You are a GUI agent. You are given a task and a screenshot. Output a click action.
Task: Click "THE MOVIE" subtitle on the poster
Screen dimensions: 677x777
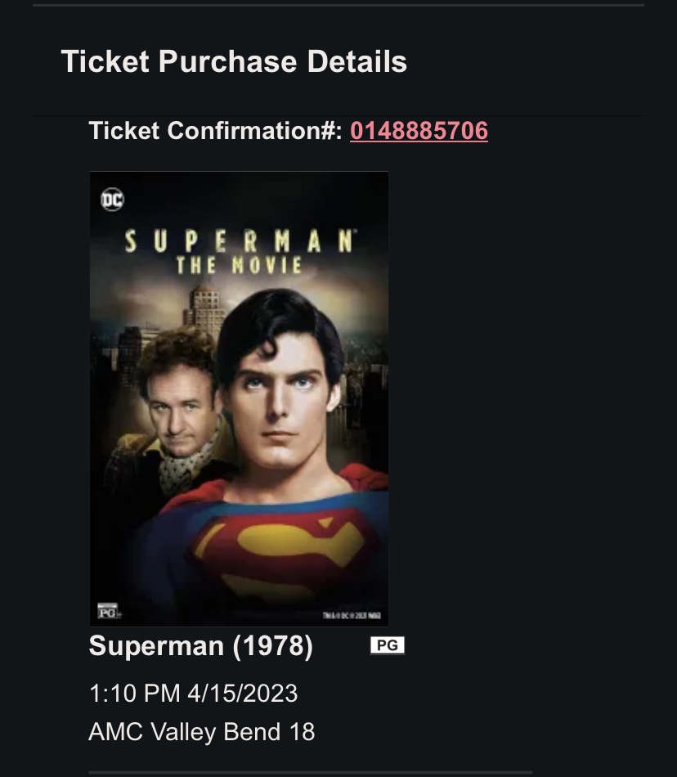[239, 265]
